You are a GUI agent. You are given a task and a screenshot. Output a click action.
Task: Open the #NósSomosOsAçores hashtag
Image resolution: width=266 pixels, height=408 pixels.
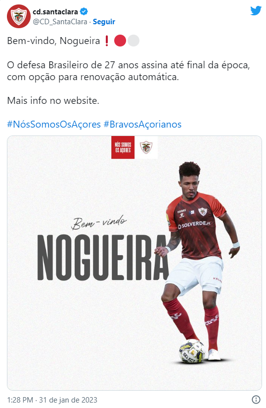(x=54, y=124)
